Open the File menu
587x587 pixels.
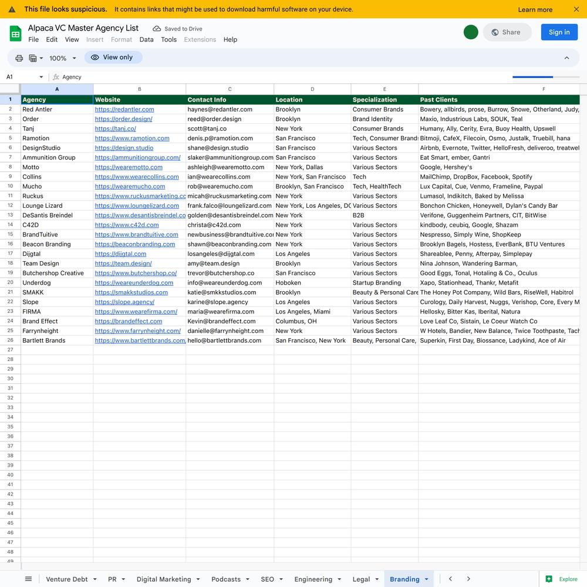tap(33, 39)
